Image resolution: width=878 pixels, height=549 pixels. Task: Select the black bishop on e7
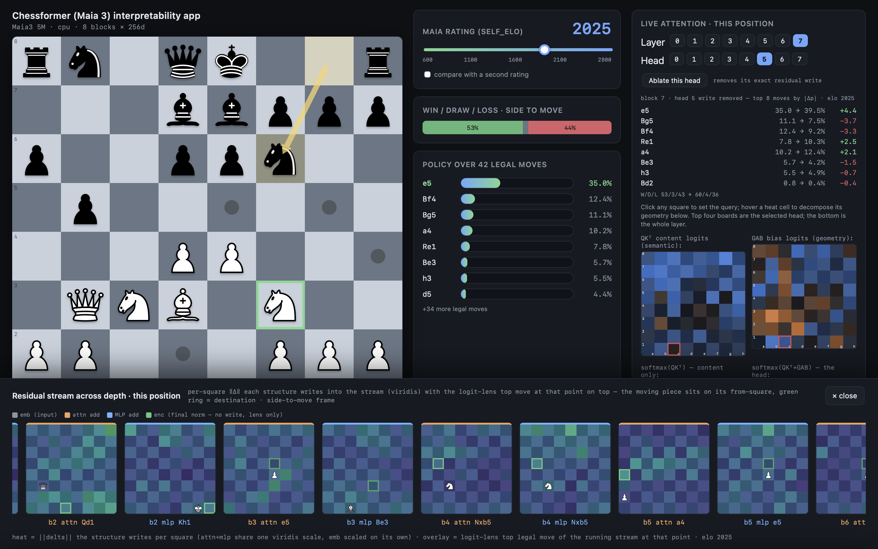(x=231, y=110)
